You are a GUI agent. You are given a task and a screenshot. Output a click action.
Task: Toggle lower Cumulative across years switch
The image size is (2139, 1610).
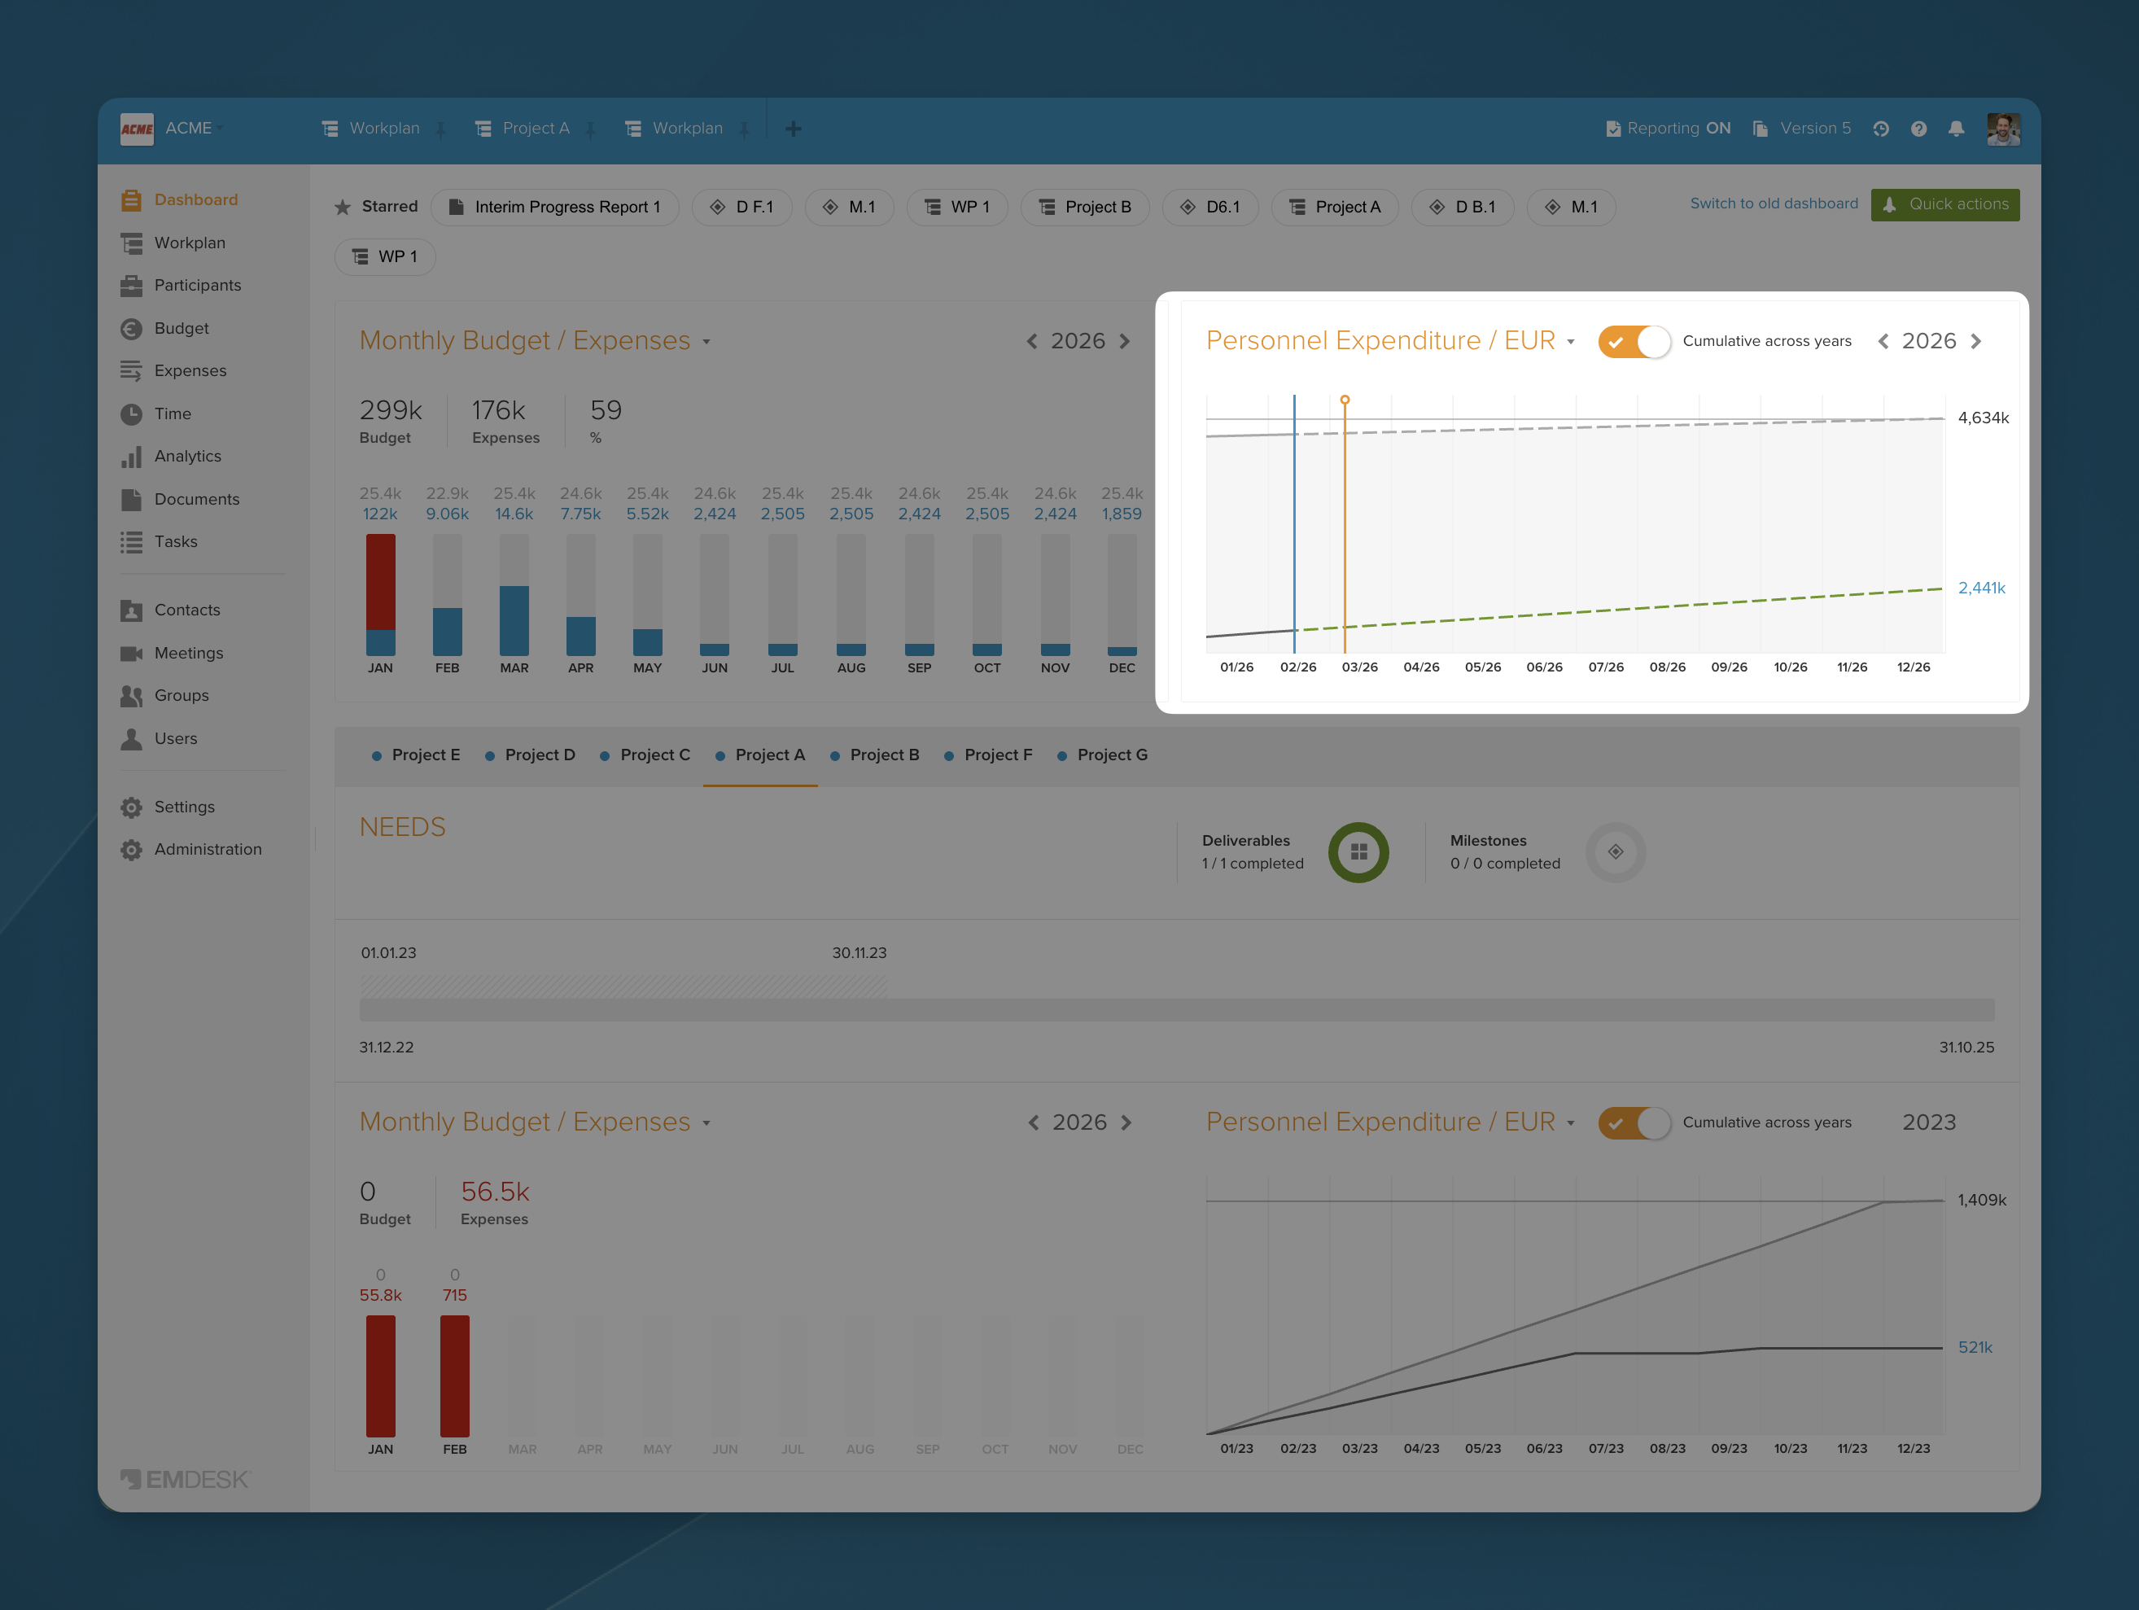point(1634,1122)
